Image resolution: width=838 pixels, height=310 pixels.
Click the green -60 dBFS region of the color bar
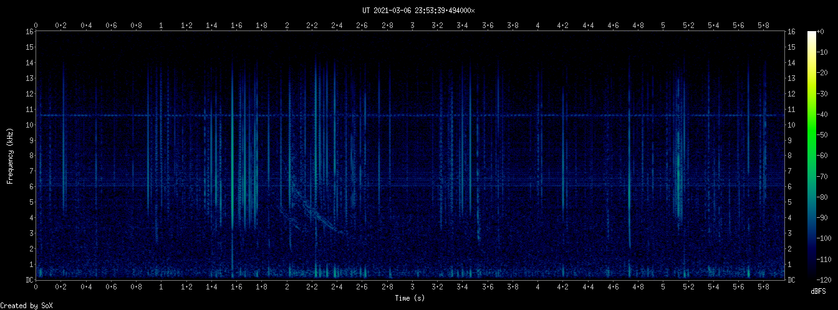(x=811, y=156)
